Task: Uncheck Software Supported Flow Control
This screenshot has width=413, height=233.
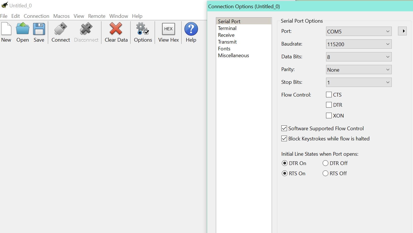Action: point(284,129)
